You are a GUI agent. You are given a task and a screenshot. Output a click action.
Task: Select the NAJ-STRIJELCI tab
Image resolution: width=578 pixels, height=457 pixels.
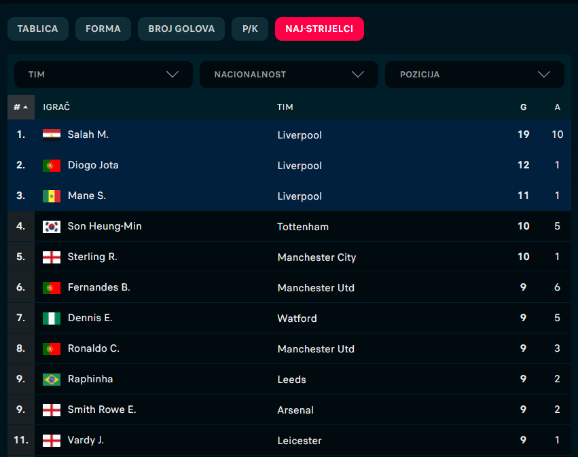319,29
